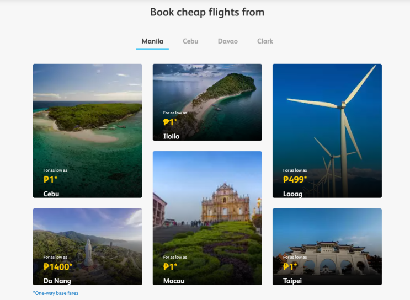Click the Laoag destination name label
410x300 pixels.
pyautogui.click(x=292, y=194)
